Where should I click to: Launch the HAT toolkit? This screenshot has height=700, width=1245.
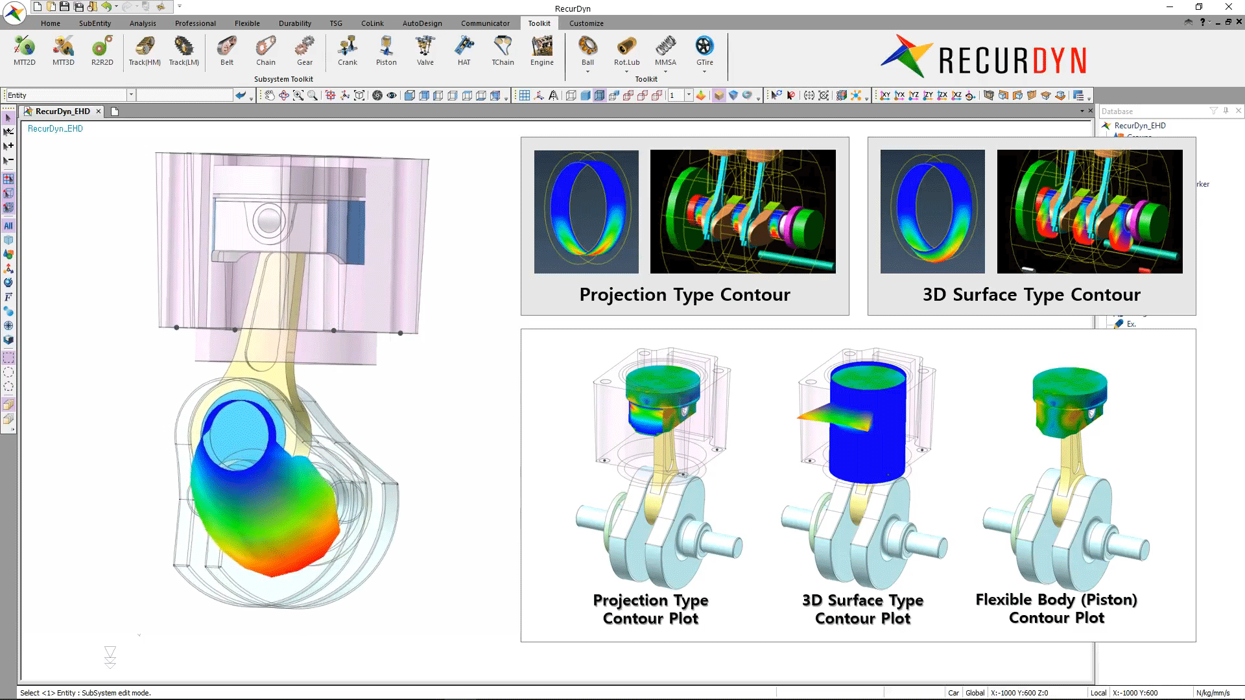pyautogui.click(x=464, y=51)
